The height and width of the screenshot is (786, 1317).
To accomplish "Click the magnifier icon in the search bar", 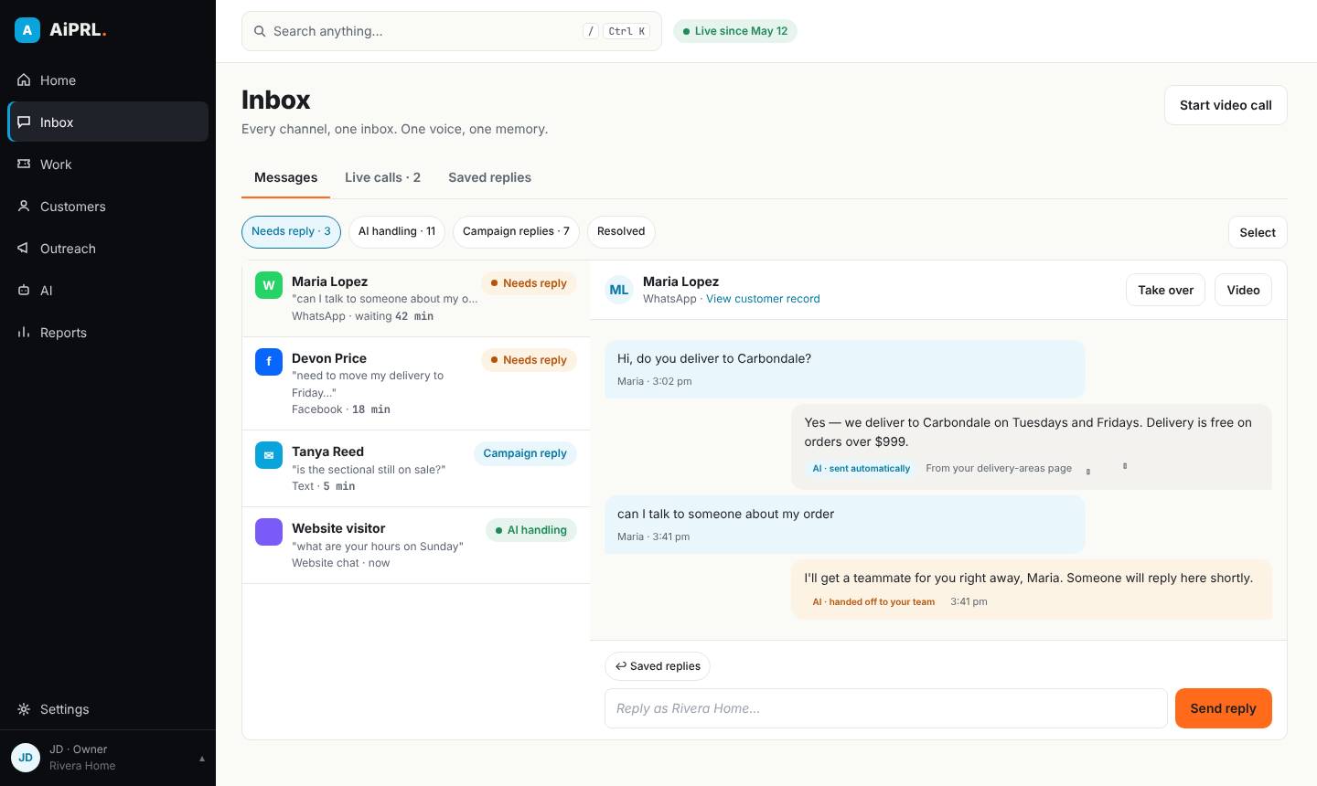I will [x=260, y=31].
